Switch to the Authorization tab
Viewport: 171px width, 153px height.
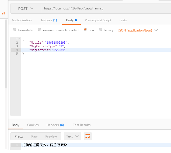pyautogui.click(x=22, y=20)
